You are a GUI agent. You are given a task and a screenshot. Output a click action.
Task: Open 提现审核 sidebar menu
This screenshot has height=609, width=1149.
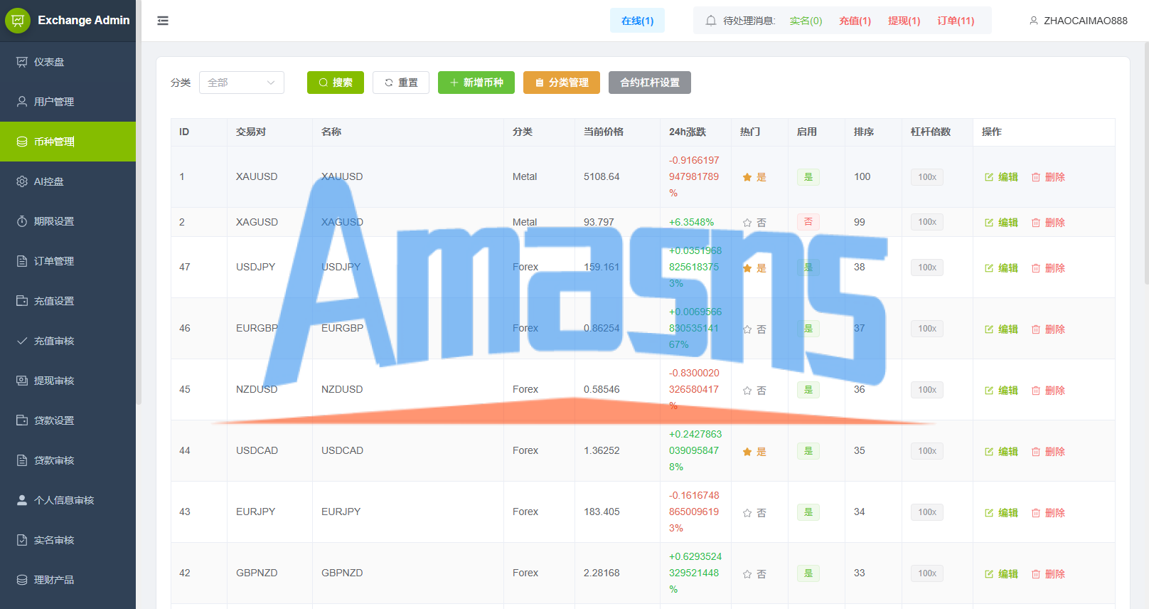pyautogui.click(x=68, y=381)
